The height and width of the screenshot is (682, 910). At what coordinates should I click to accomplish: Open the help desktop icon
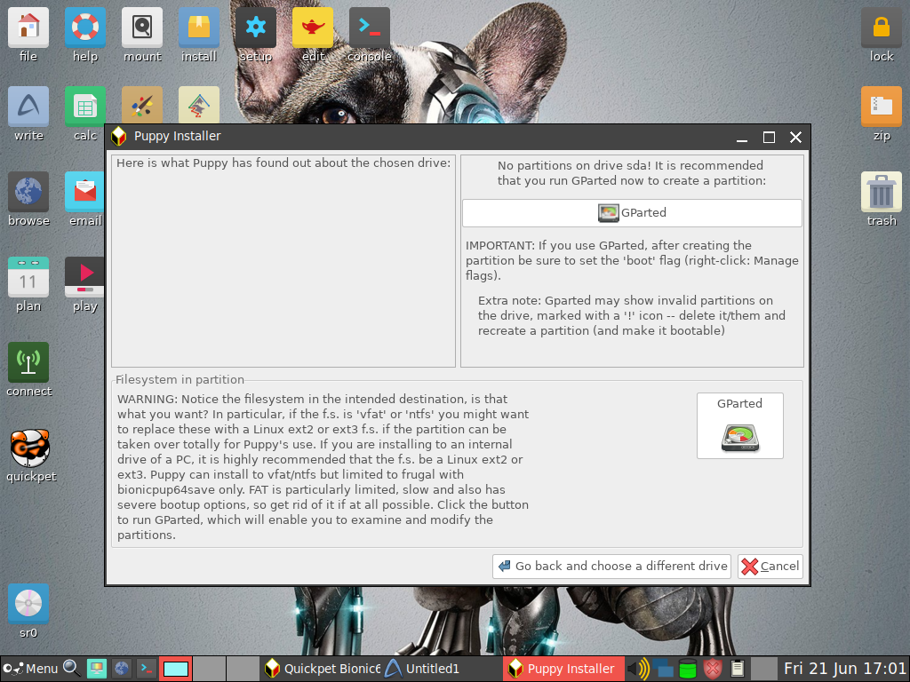[x=84, y=28]
